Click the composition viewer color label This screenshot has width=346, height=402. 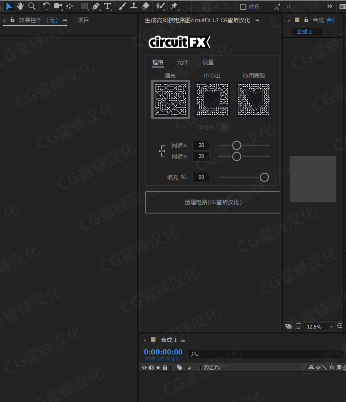pyautogui.click(x=297, y=20)
